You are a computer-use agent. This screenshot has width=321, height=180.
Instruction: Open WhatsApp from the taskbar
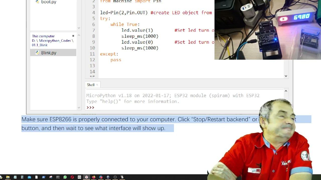65,177
